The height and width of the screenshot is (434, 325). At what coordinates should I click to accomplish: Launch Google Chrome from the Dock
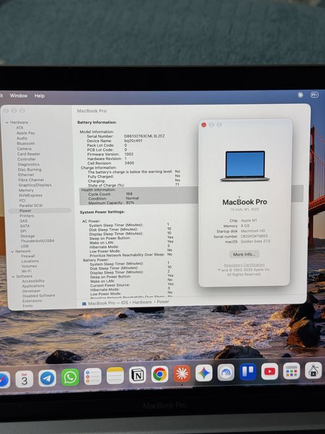point(160,374)
